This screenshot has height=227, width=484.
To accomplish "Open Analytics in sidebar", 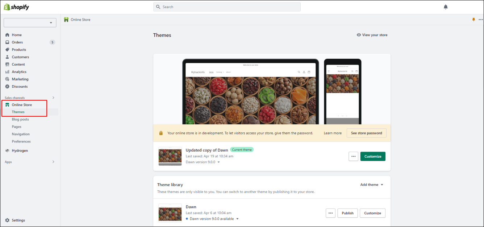I will tap(19, 72).
